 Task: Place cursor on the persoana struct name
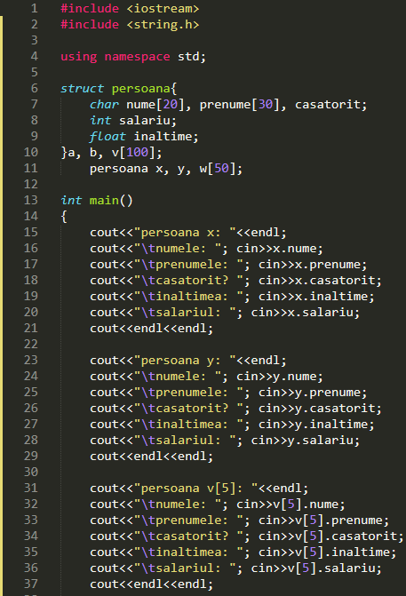[140, 89]
